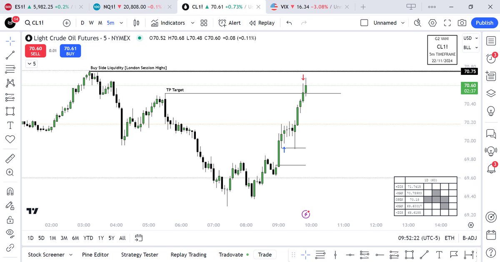
Task: Open the Fibonacci/Gann tools in left sidebar
Action: click(10, 69)
